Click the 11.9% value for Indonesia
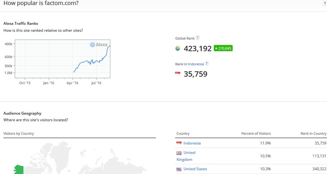 pyautogui.click(x=265, y=143)
